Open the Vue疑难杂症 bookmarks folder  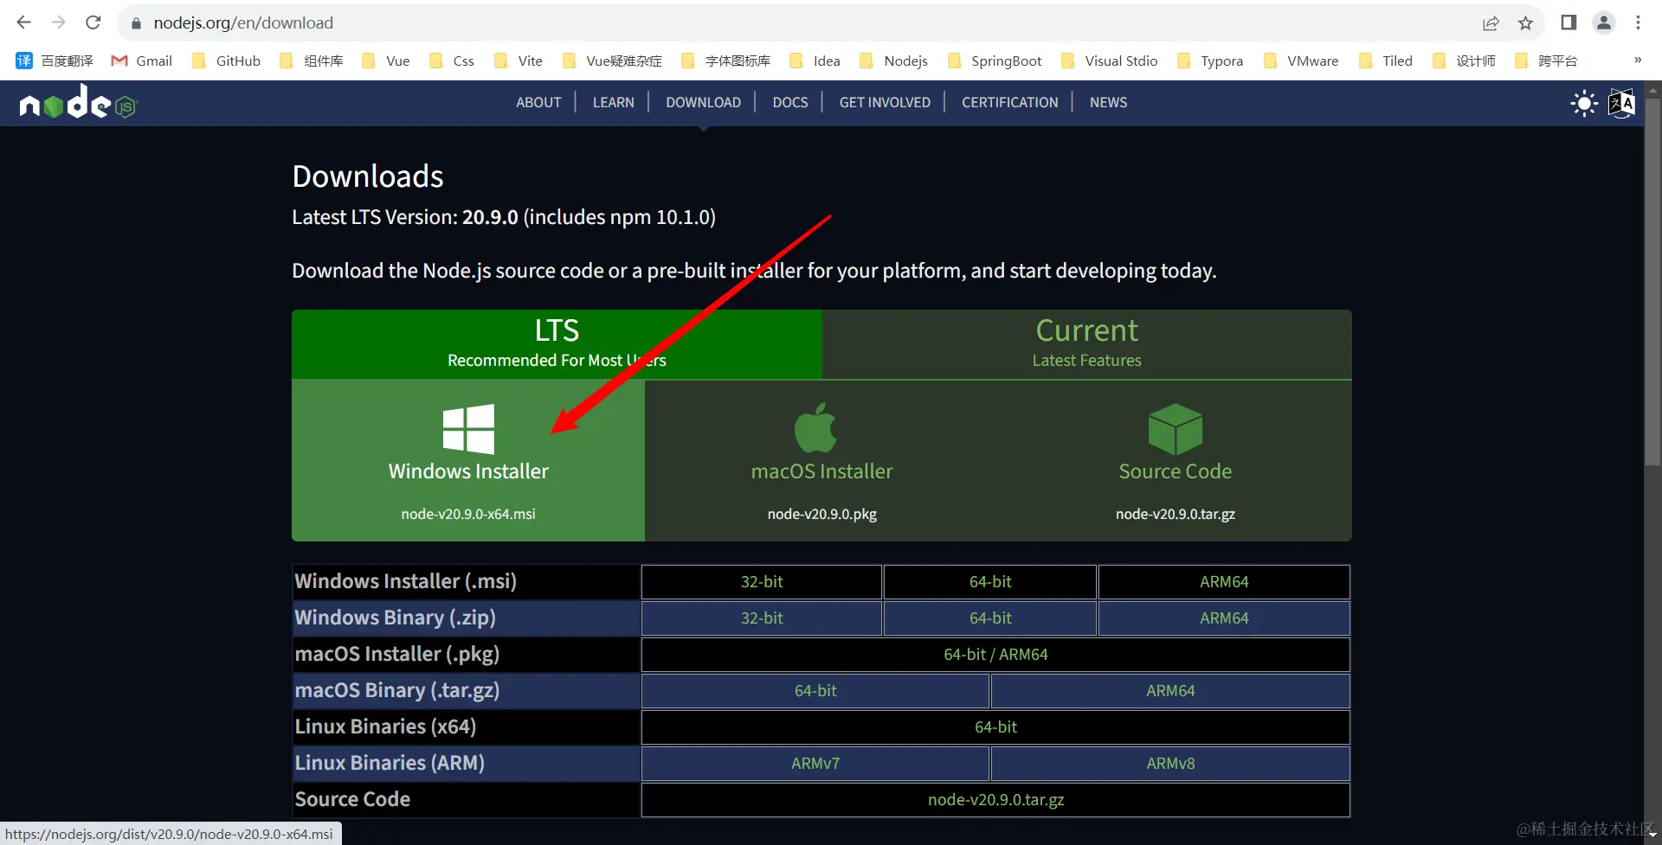tap(612, 61)
